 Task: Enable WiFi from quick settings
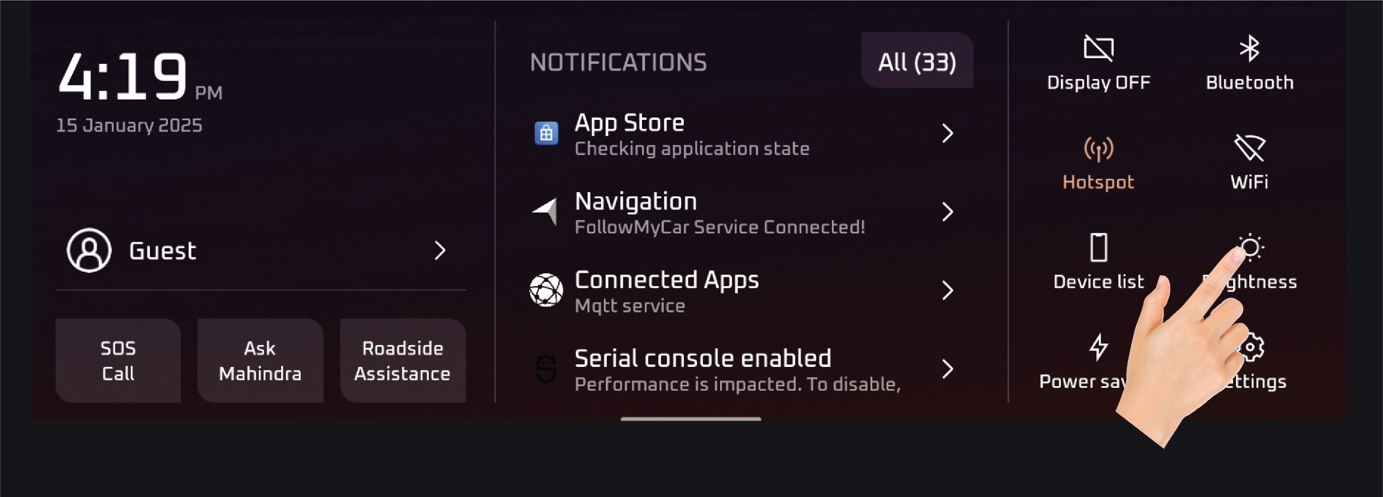tap(1249, 148)
